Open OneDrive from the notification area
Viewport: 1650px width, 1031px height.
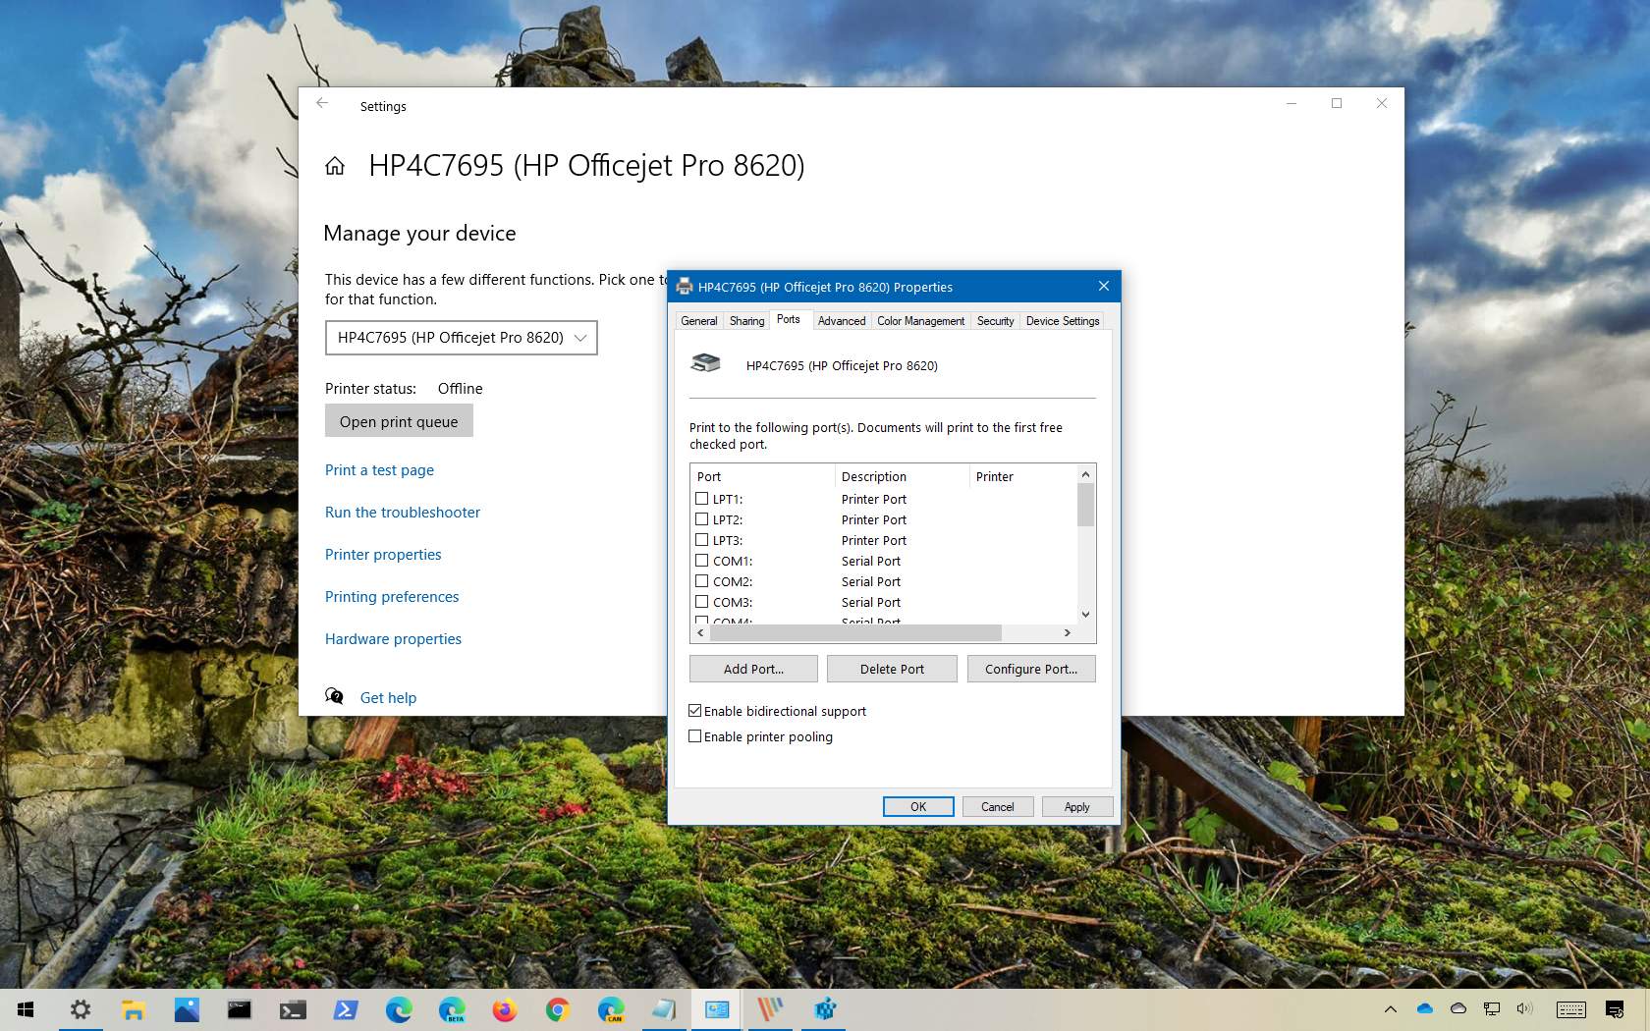pos(1425,1008)
